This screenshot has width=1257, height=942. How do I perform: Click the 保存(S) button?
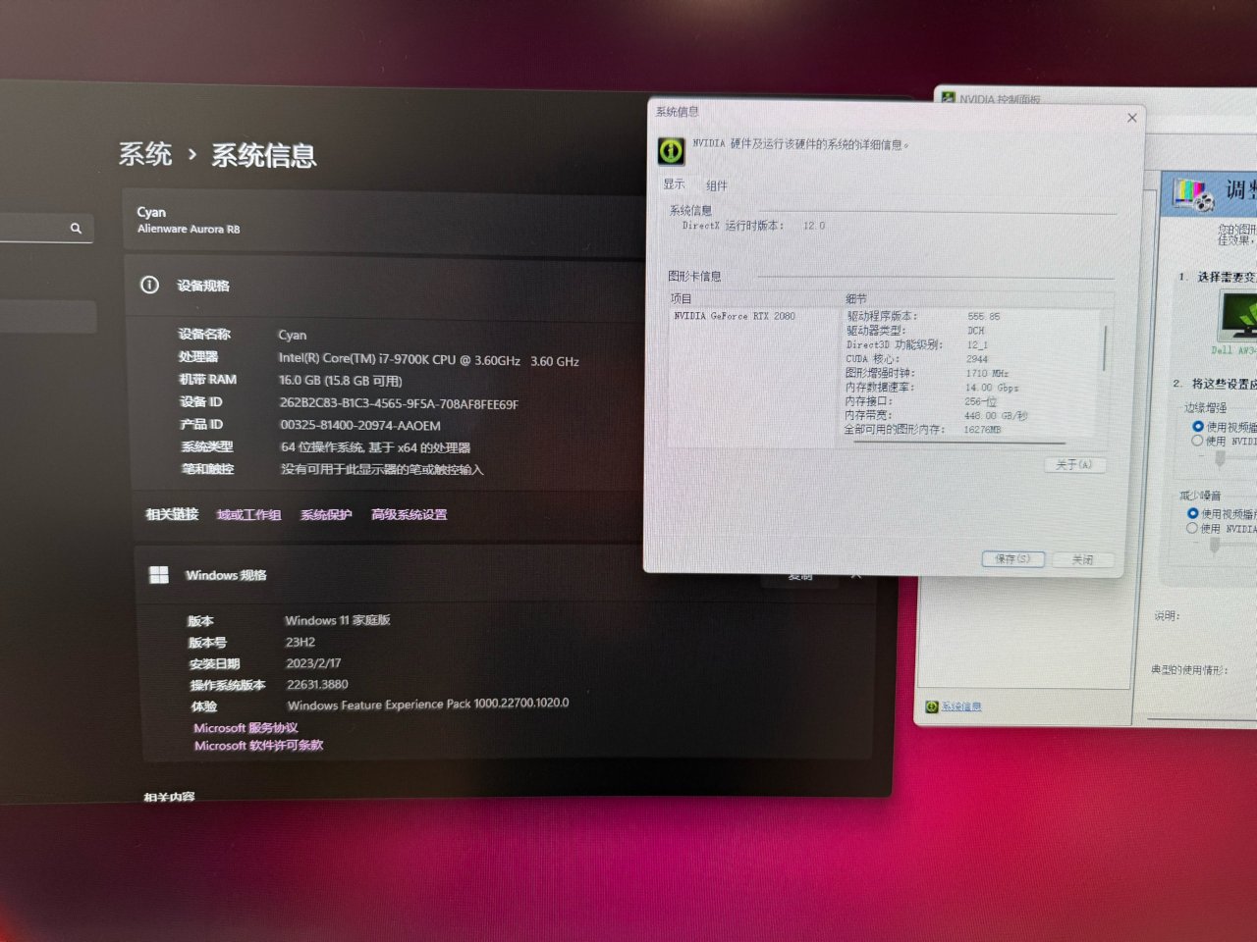pyautogui.click(x=1012, y=558)
